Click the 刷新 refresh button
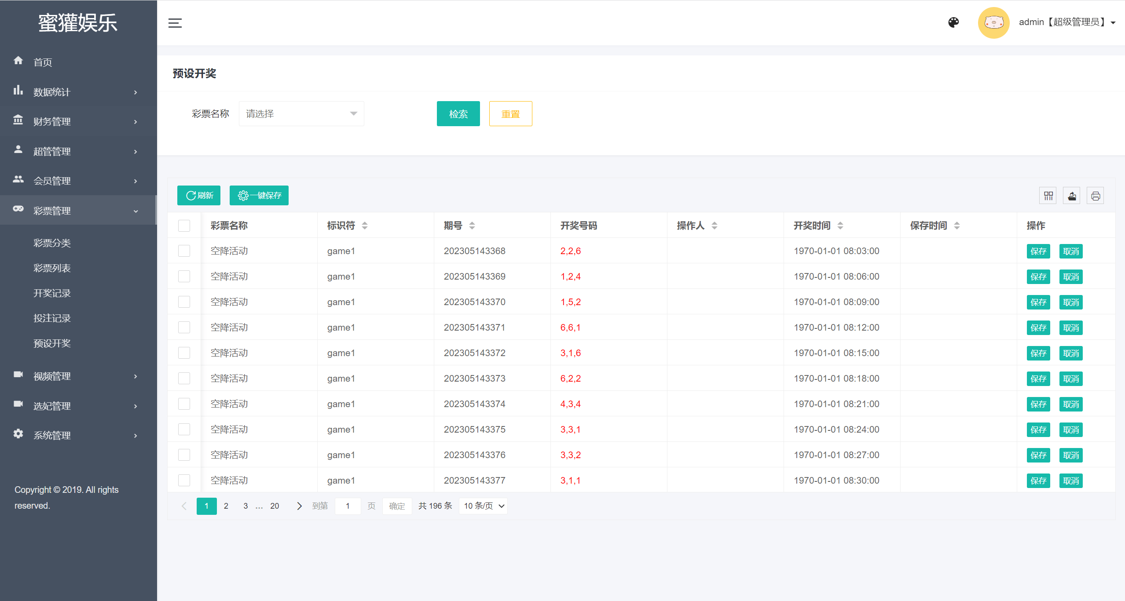 (199, 195)
